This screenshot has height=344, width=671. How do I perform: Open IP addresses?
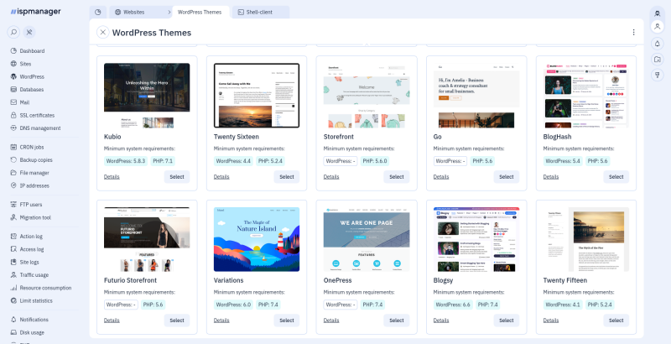click(x=34, y=185)
